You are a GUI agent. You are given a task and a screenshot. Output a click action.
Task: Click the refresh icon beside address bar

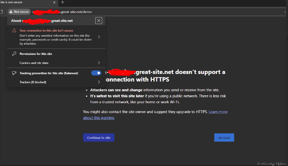(2, 12)
